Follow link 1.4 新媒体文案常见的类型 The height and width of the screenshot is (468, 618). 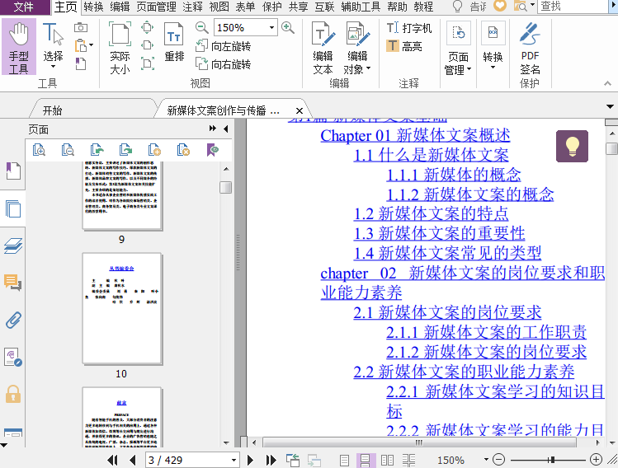tap(447, 253)
